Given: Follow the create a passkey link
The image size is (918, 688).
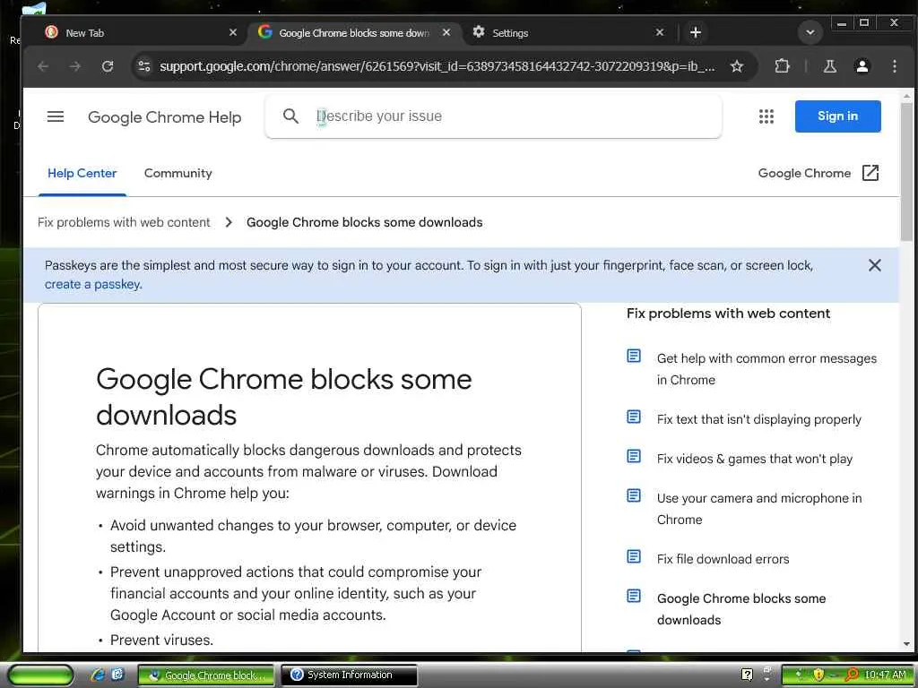Looking at the screenshot, I should coord(93,284).
